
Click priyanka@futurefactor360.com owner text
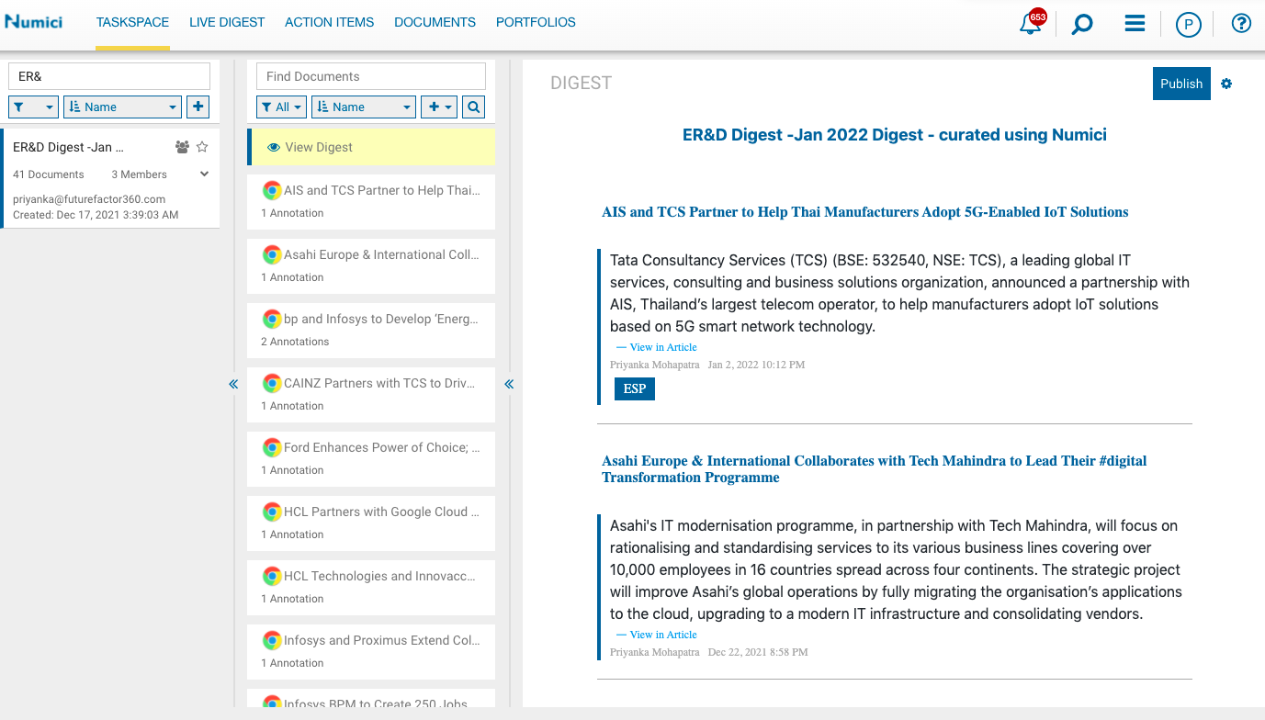point(89,199)
